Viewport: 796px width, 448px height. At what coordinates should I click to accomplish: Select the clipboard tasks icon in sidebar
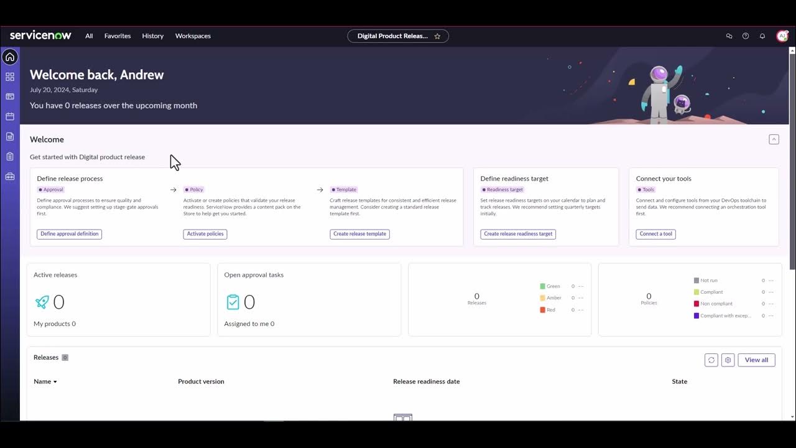9,156
